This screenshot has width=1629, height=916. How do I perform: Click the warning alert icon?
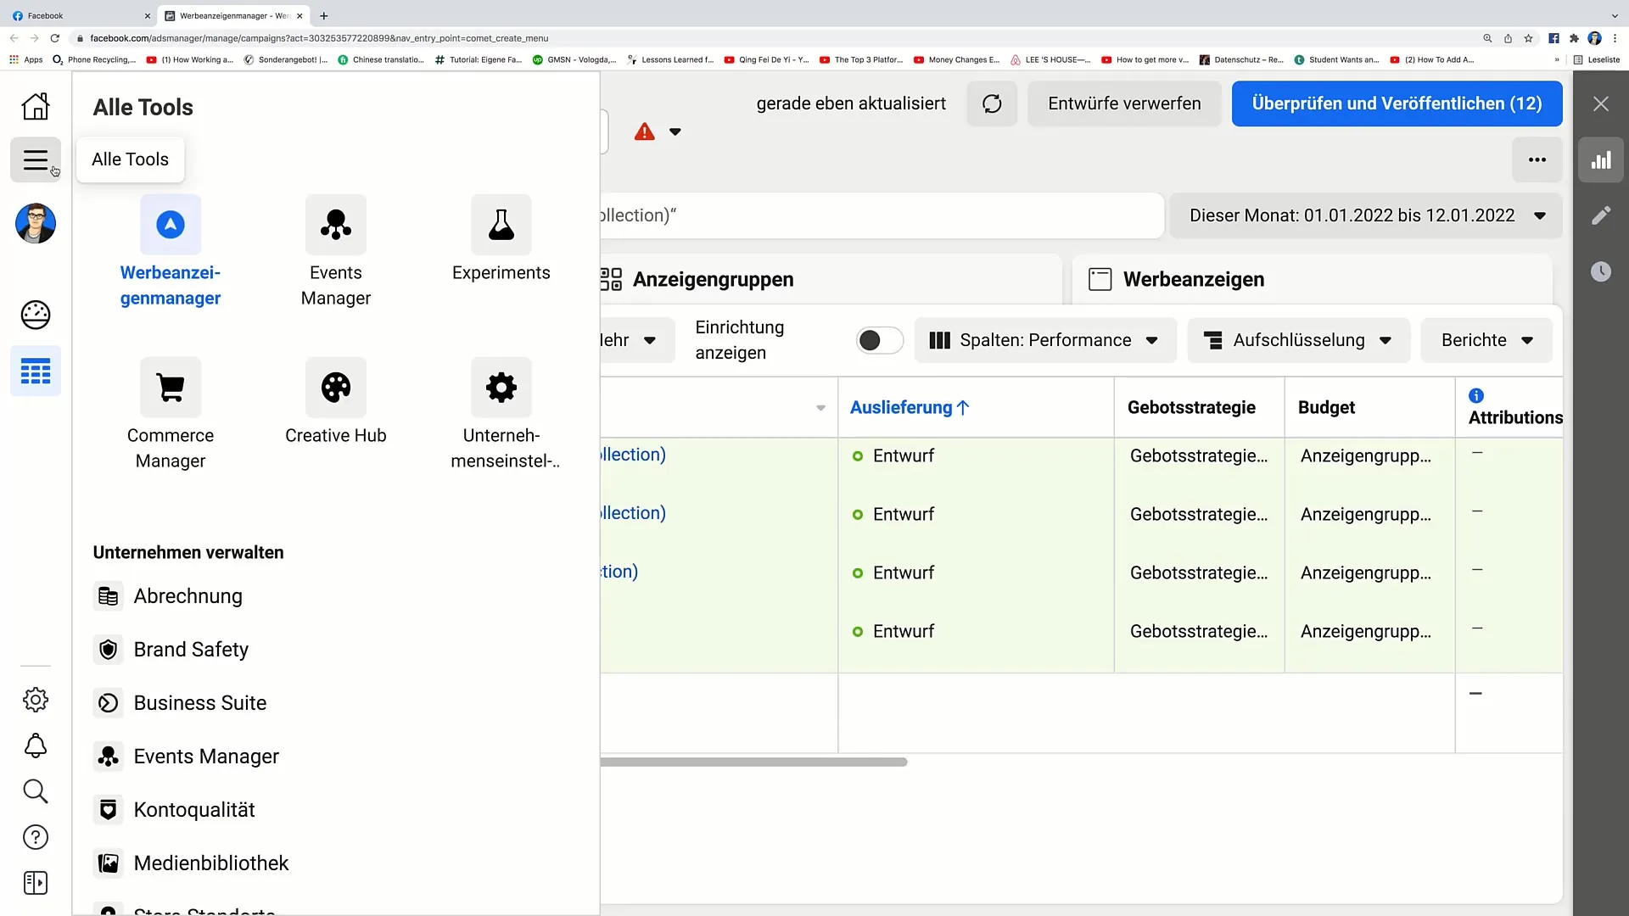[x=645, y=131]
